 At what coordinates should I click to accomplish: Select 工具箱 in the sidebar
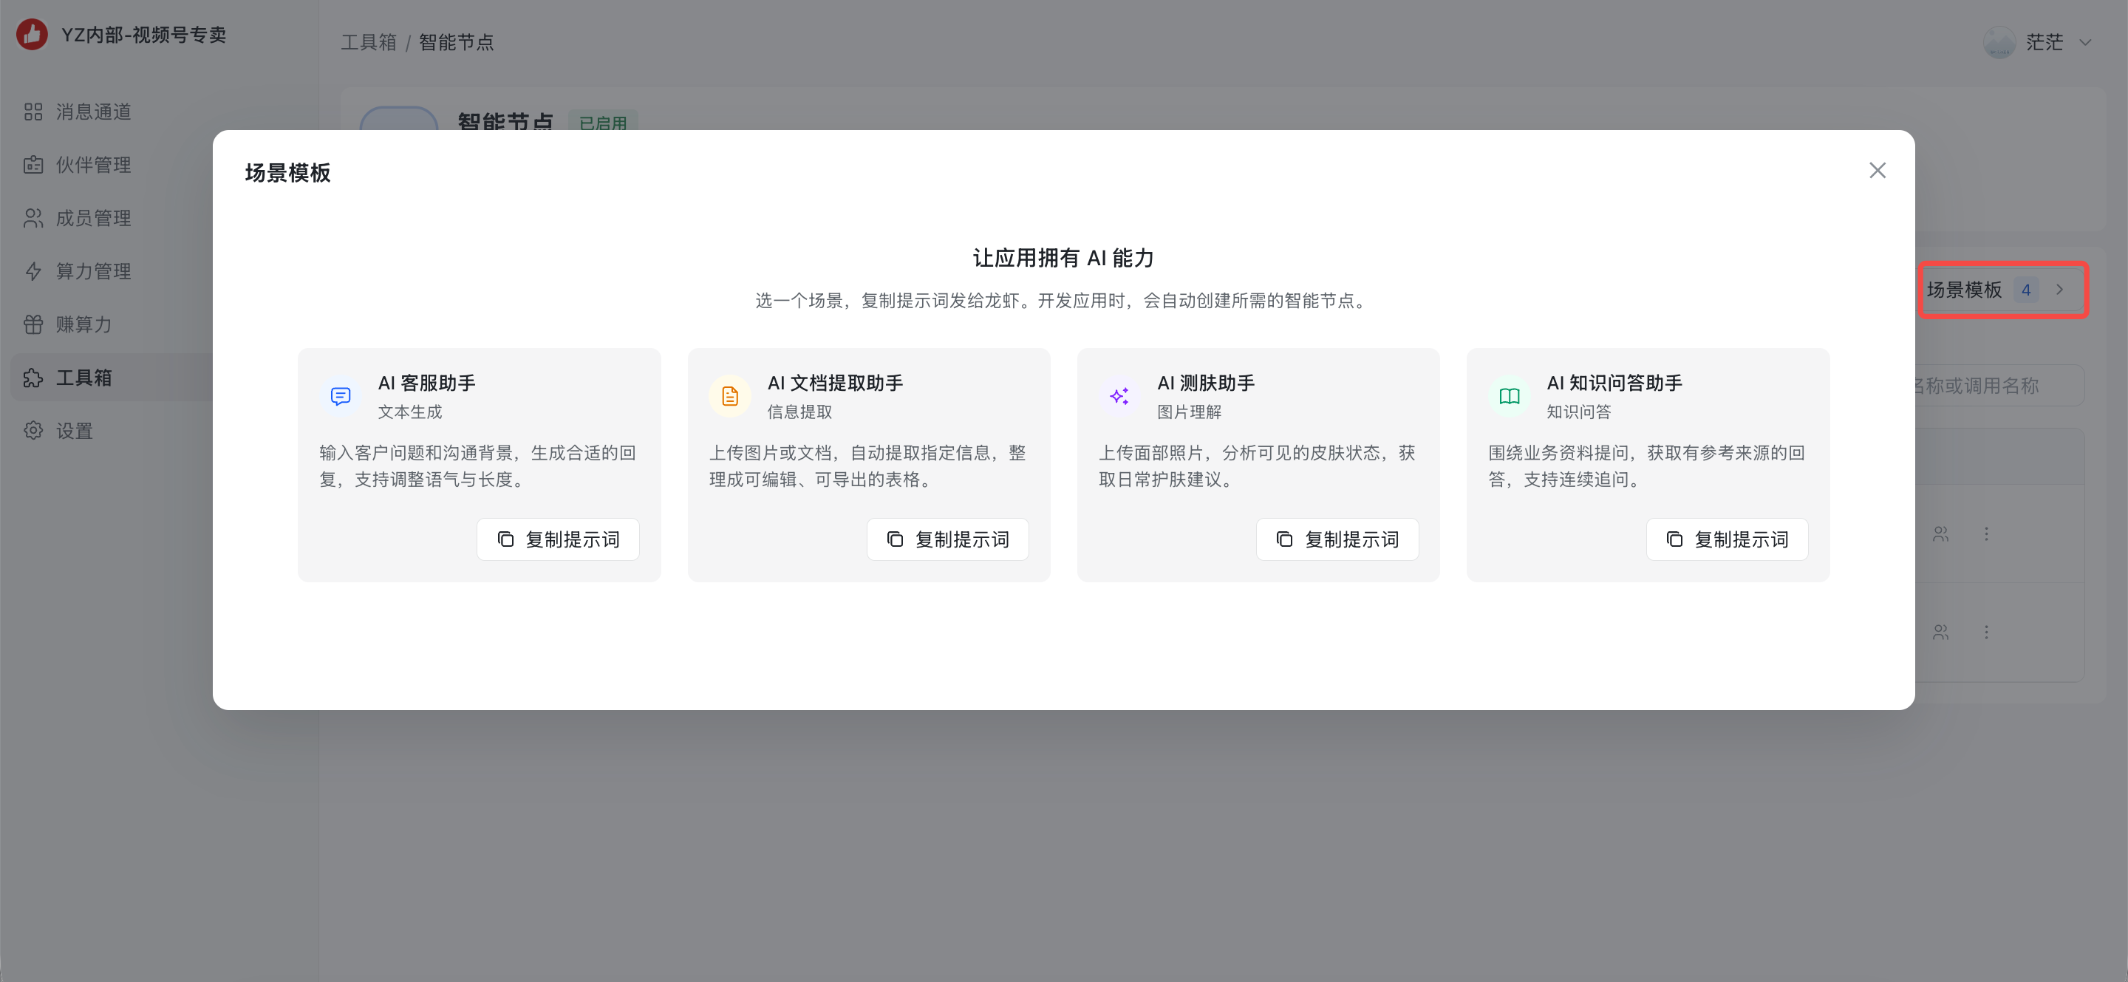tap(112, 378)
